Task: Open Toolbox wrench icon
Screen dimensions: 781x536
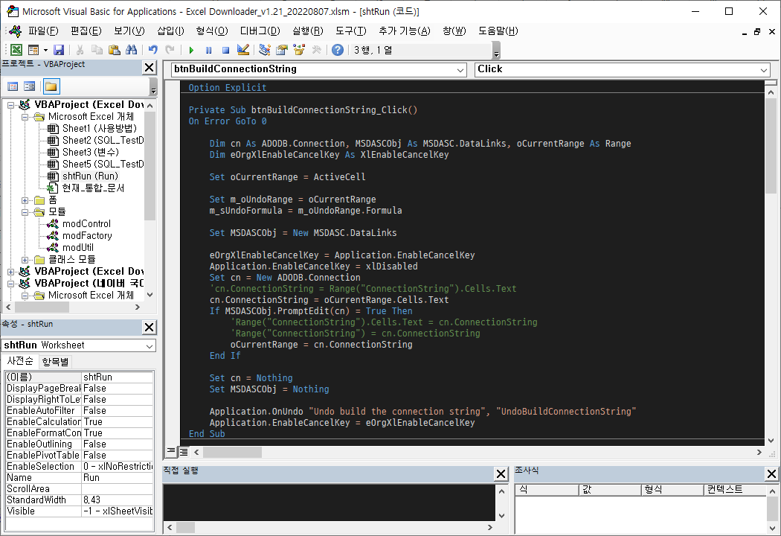Action: (x=316, y=50)
